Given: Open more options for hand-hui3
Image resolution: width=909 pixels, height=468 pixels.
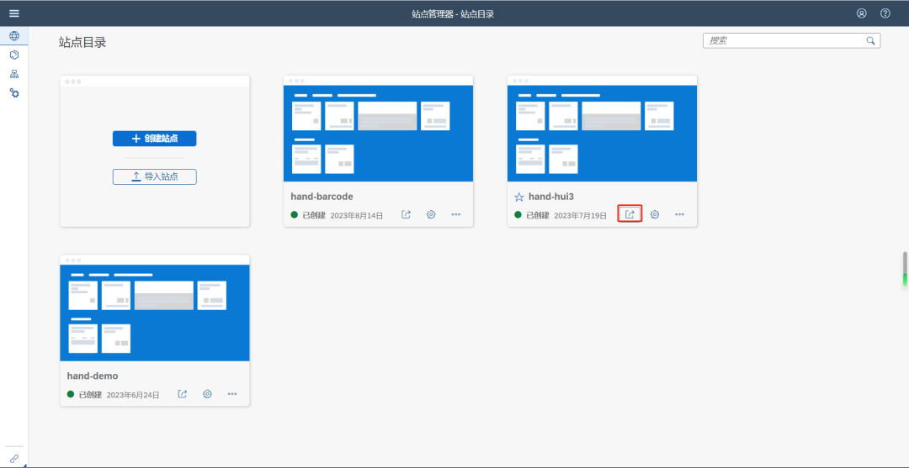Looking at the screenshot, I should pos(679,214).
